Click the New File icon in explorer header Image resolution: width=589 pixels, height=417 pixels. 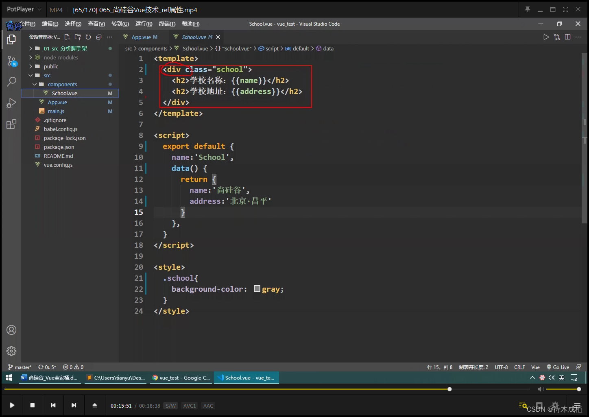click(67, 37)
